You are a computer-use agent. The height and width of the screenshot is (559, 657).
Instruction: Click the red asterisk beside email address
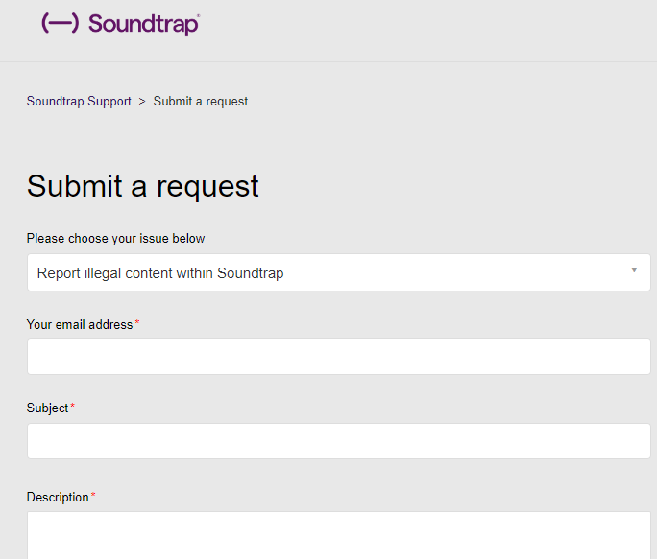click(x=137, y=322)
